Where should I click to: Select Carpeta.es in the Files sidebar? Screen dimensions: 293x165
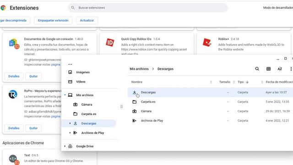point(88,114)
